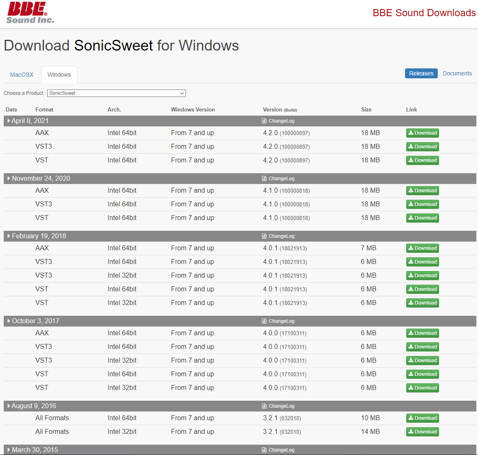Collapse the April 8, 2021 release group

(x=8, y=121)
